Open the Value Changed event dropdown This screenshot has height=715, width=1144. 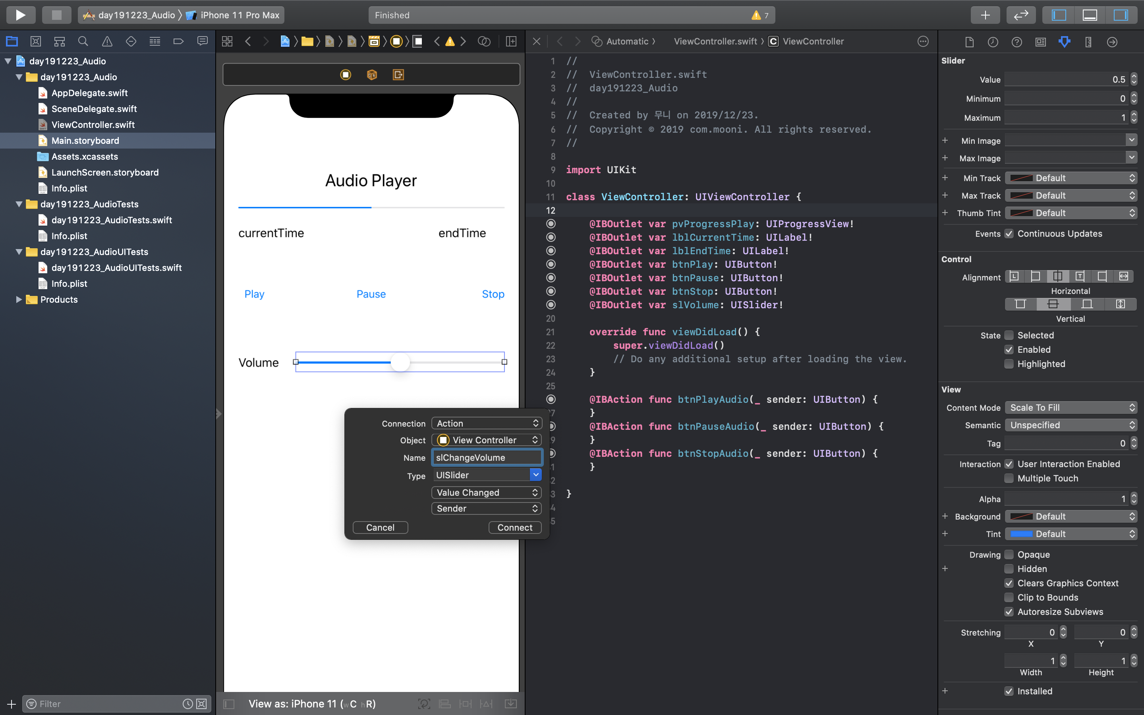487,492
